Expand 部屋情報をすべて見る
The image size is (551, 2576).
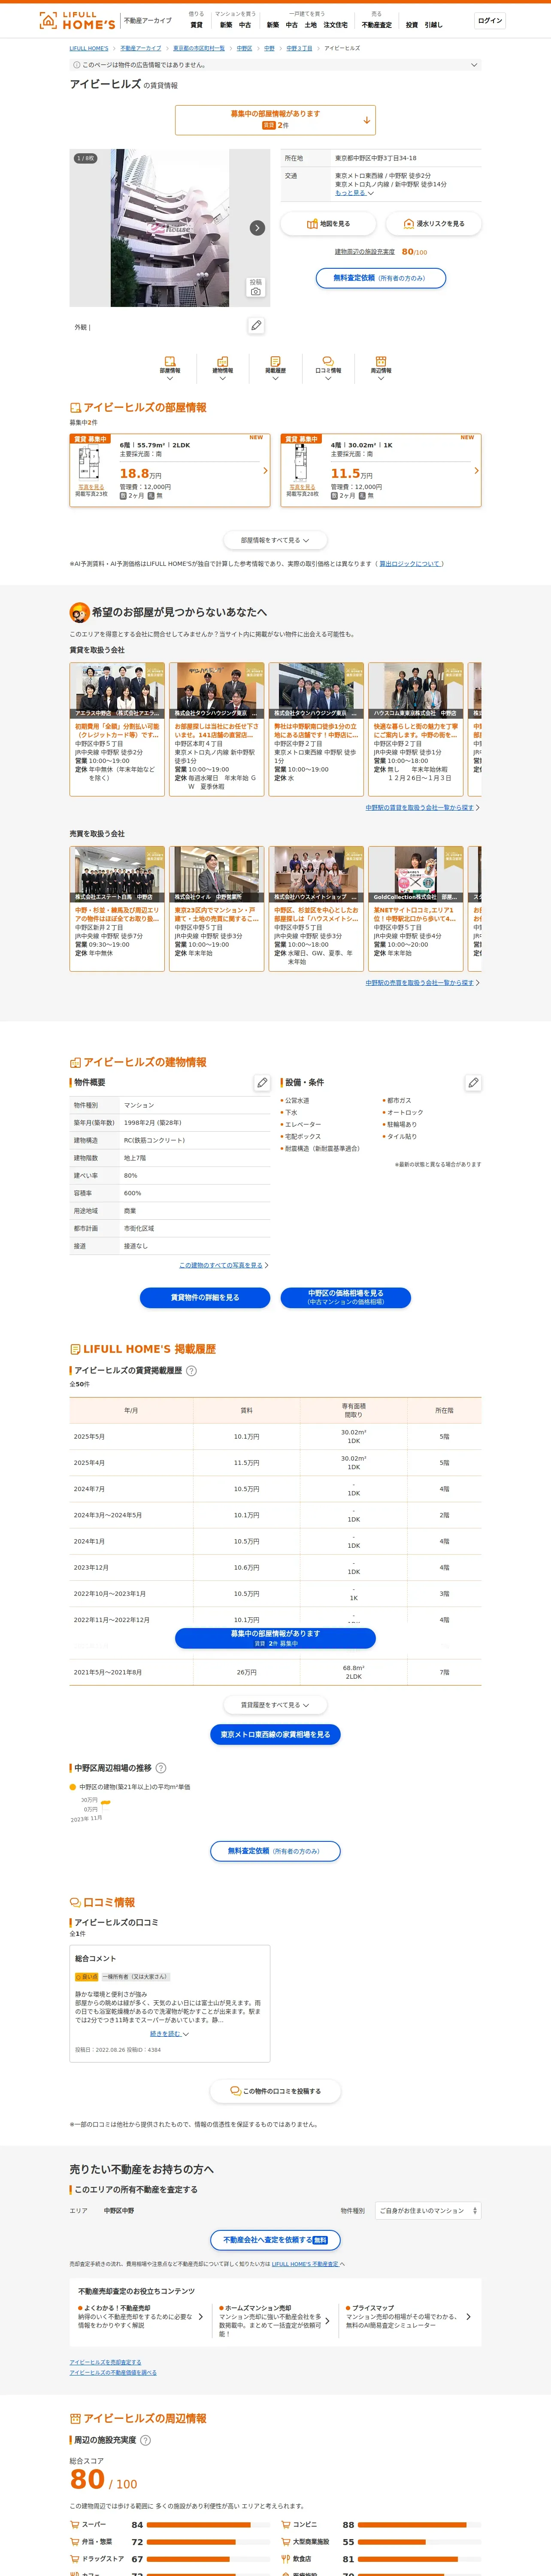click(x=275, y=540)
